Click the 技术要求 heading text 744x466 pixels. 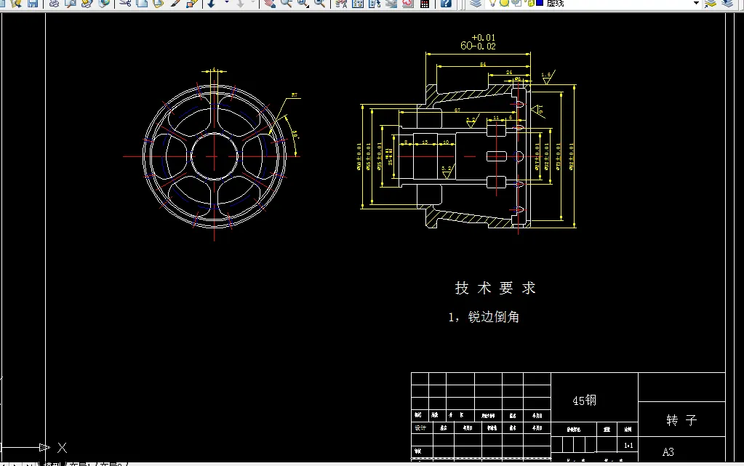[x=495, y=288]
